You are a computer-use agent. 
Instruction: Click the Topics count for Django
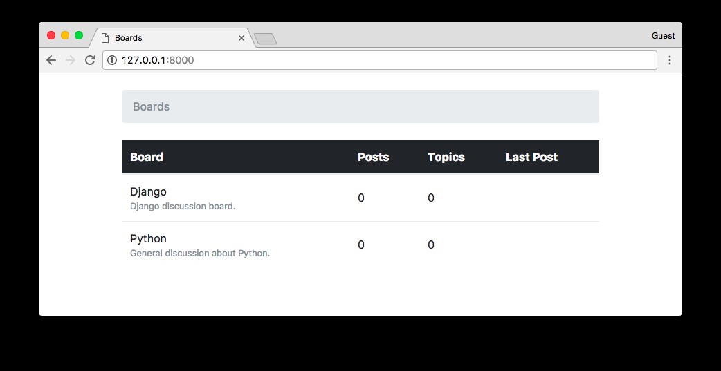click(431, 198)
